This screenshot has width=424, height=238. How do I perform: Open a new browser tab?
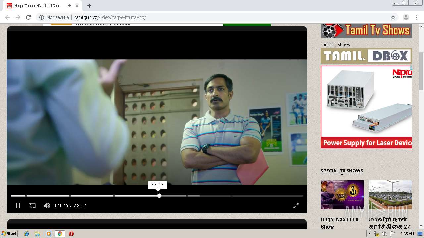[89, 6]
